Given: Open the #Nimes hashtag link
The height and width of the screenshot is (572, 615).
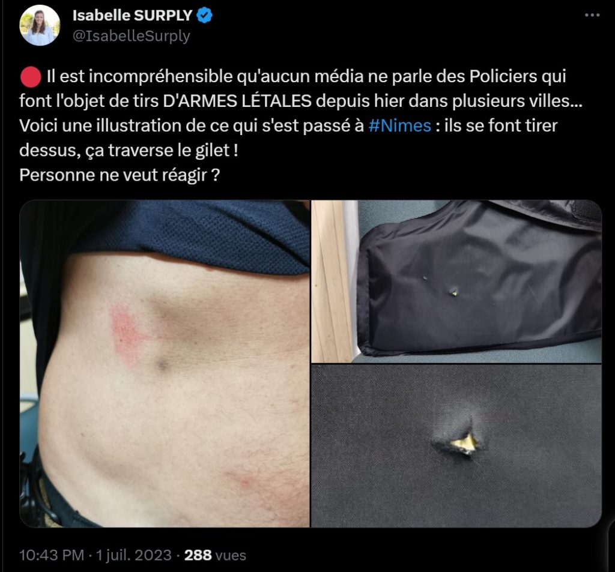Looking at the screenshot, I should point(399,126).
